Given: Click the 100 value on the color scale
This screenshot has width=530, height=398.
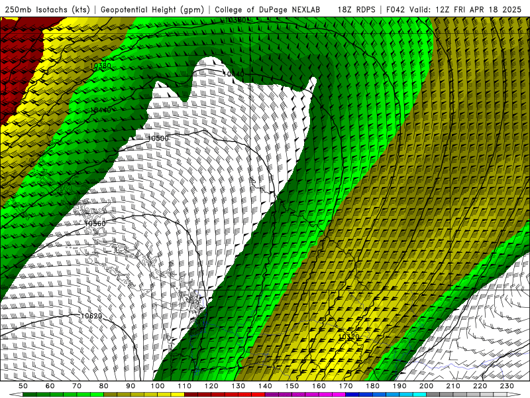Looking at the screenshot, I should click(x=158, y=386).
